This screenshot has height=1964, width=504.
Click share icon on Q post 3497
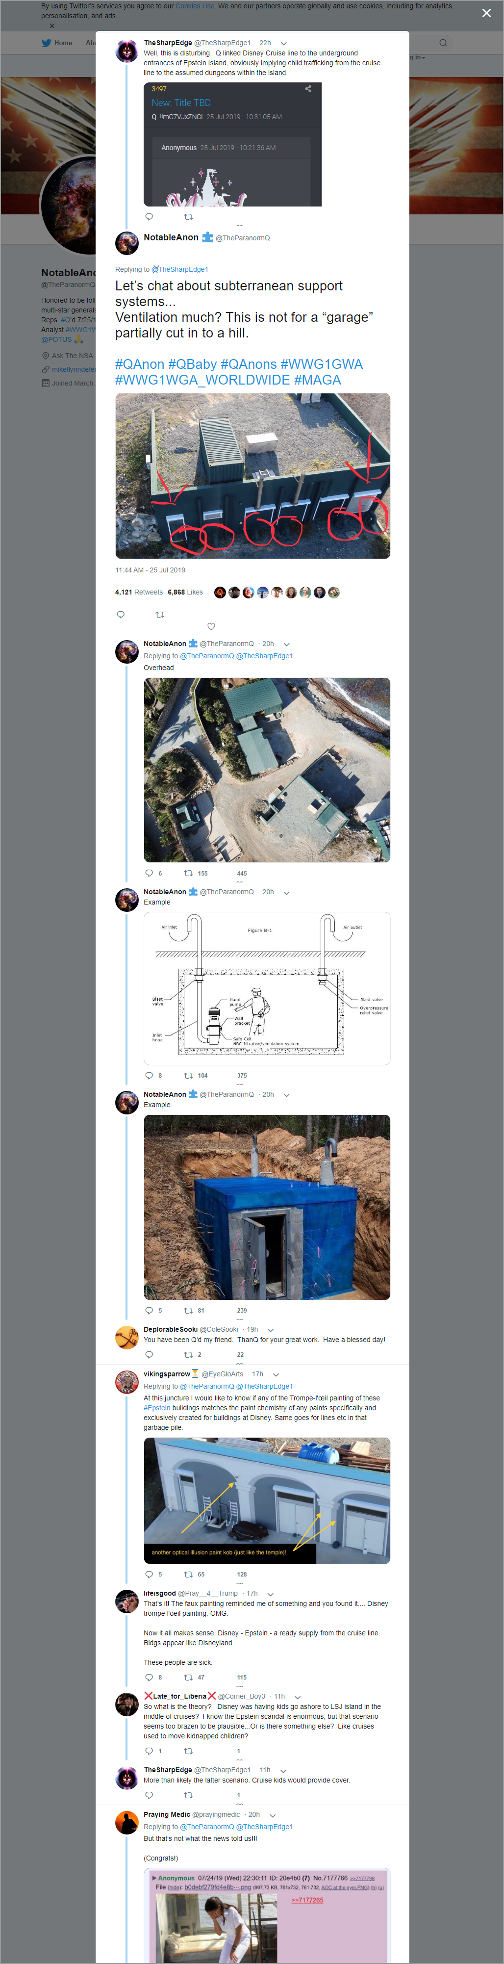[308, 88]
